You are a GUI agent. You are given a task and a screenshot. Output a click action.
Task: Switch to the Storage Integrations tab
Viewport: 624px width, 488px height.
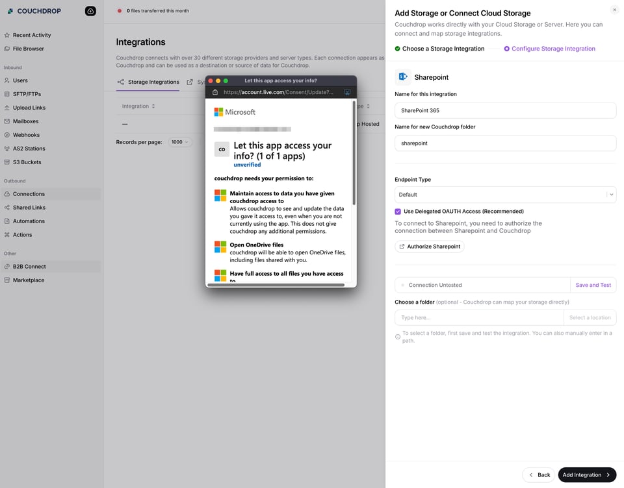[148, 82]
